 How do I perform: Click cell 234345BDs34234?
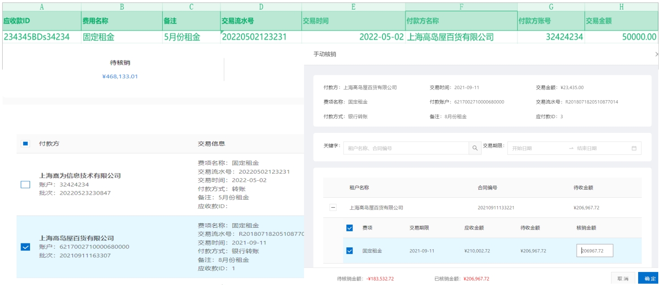42,37
